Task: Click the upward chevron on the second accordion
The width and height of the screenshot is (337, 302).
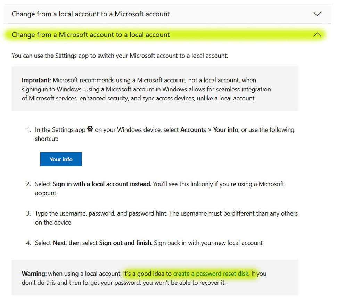Action: [317, 35]
